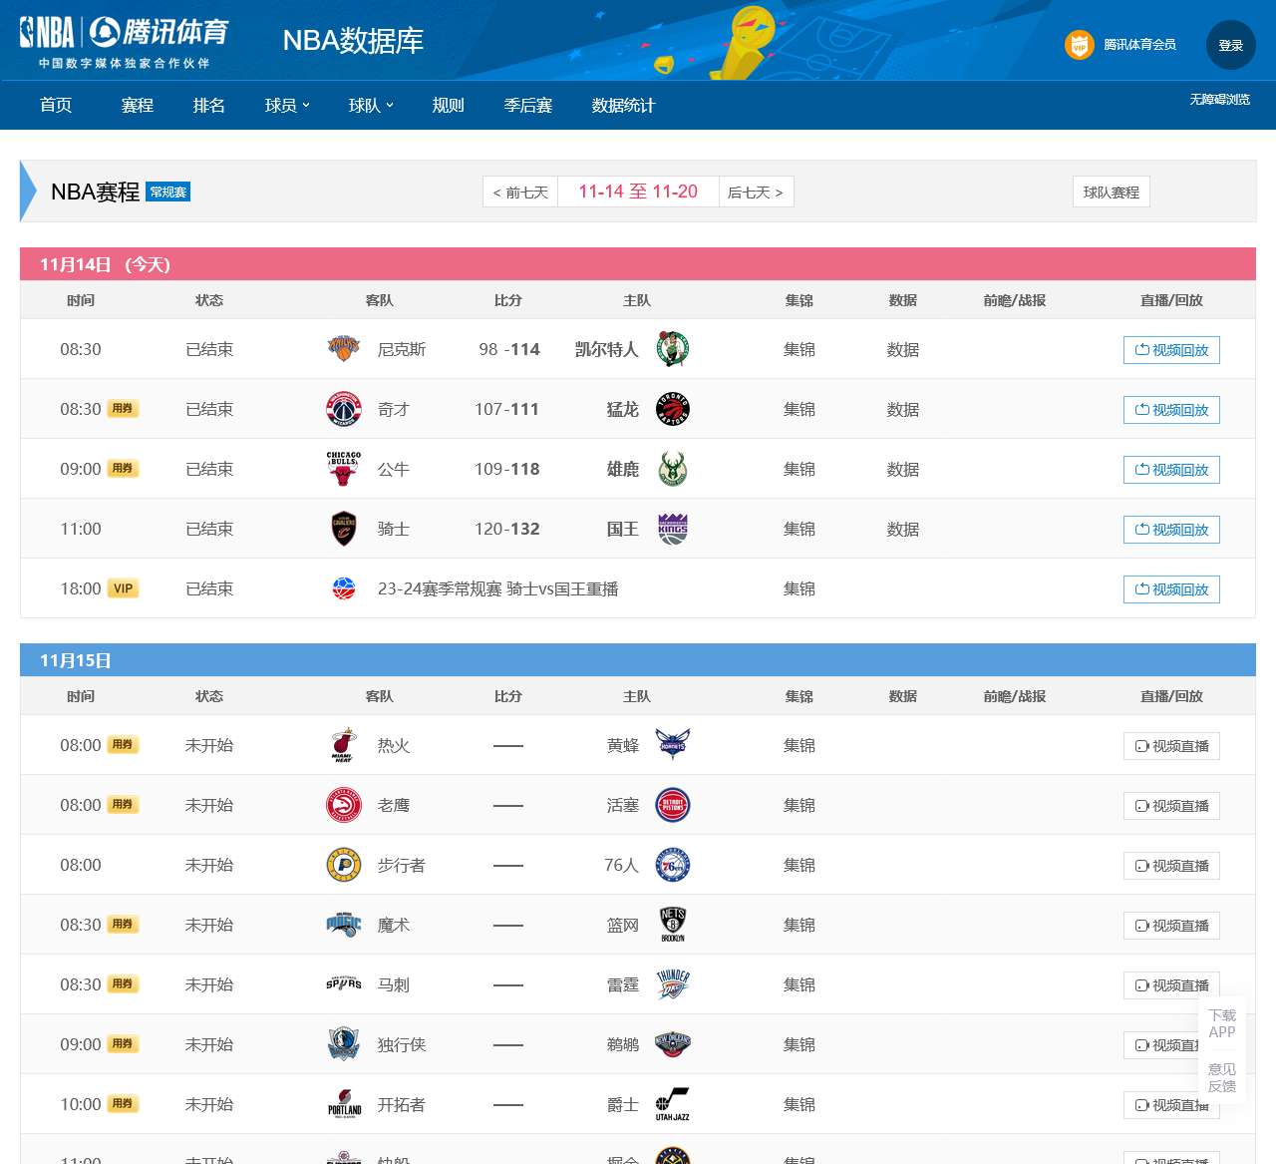1276x1164 pixels.
Task: Click the Tencent Sports VIP badge icon
Action: point(1079,45)
